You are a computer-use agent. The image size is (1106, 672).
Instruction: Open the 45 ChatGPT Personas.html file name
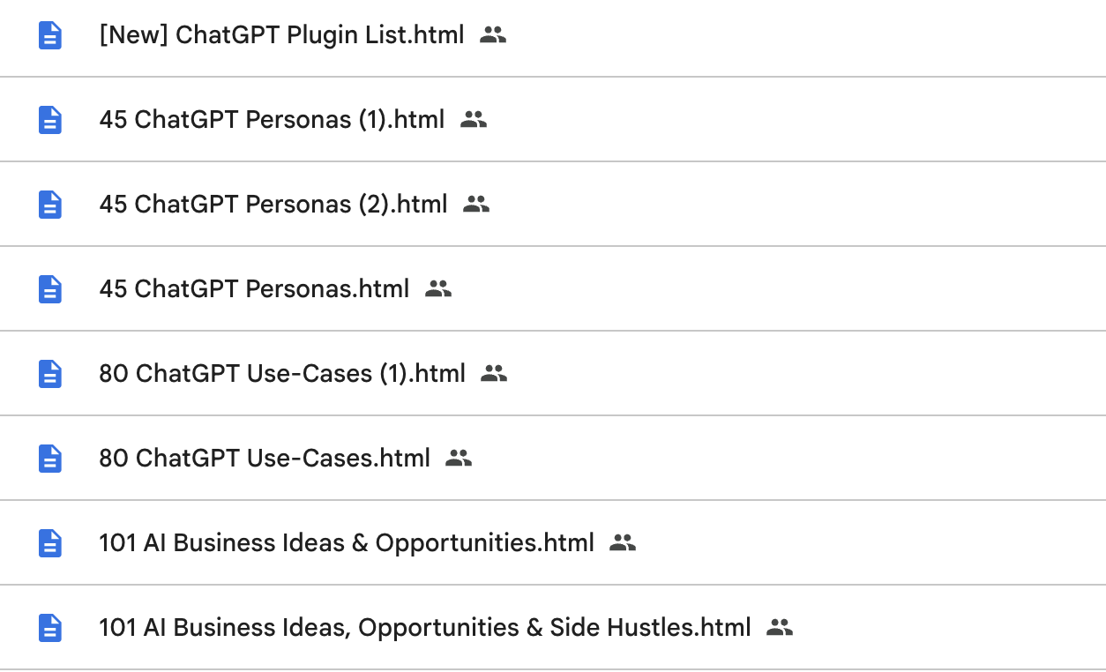tap(254, 289)
